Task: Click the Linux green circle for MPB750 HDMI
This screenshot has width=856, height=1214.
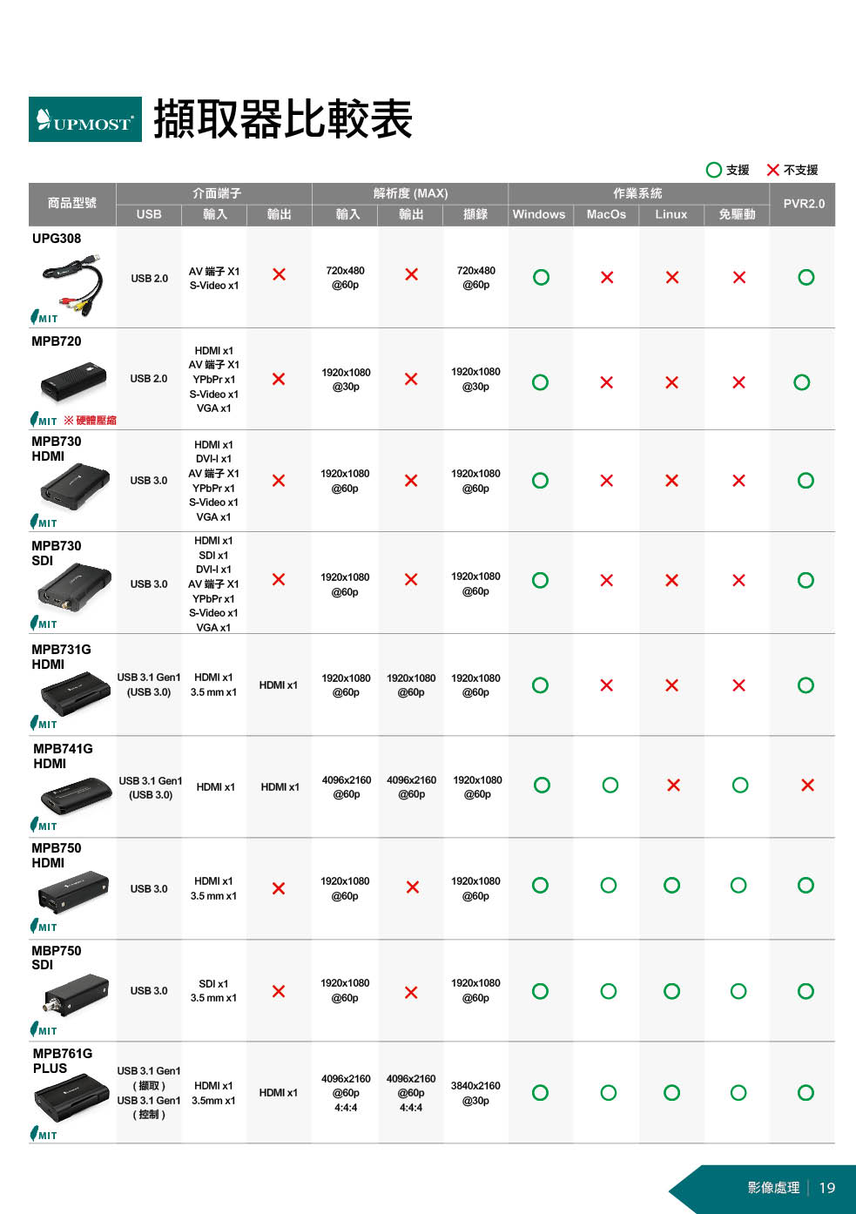Action: point(671,886)
